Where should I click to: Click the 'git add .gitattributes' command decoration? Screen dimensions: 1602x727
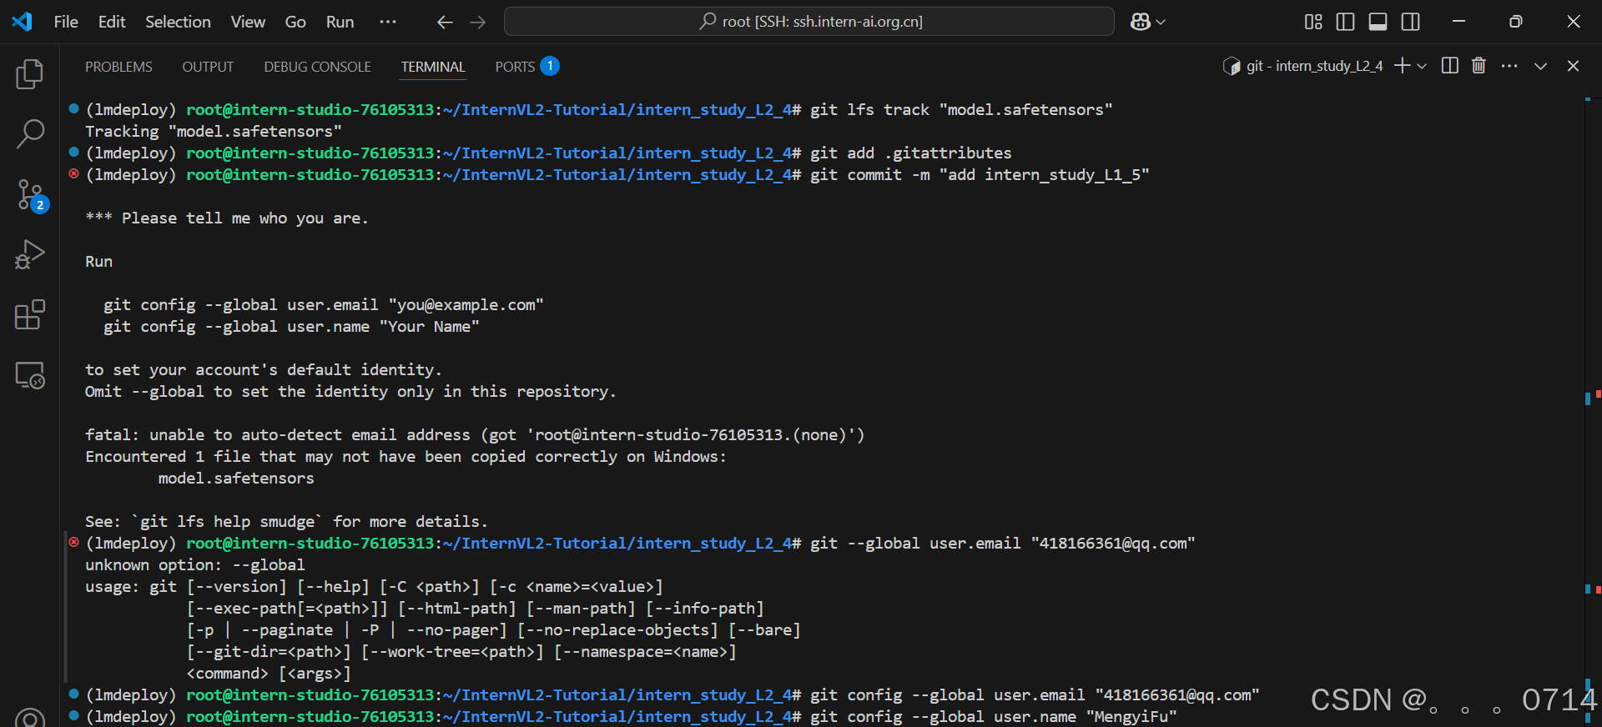coord(73,152)
